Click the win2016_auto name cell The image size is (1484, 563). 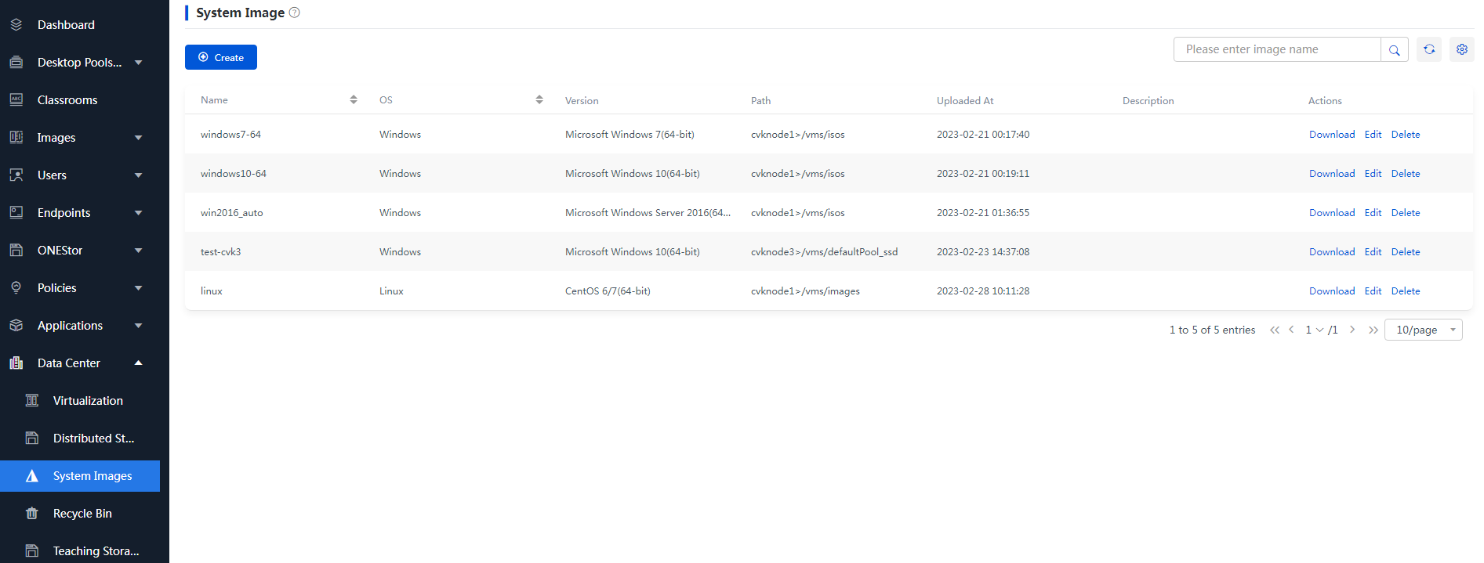[x=232, y=213]
